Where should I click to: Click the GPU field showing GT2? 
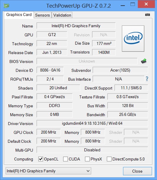(52, 35)
